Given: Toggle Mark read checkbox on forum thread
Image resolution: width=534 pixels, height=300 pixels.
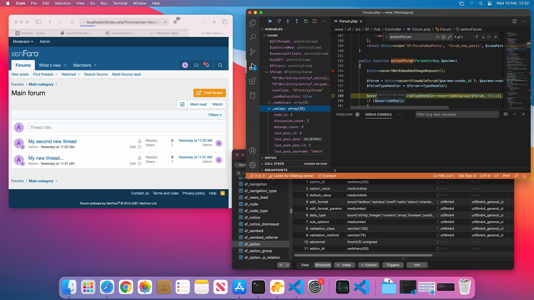Looking at the screenshot, I should pos(182,104).
